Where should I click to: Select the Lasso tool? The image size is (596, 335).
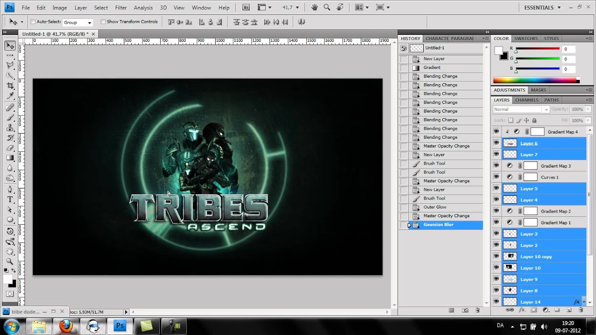pyautogui.click(x=10, y=65)
